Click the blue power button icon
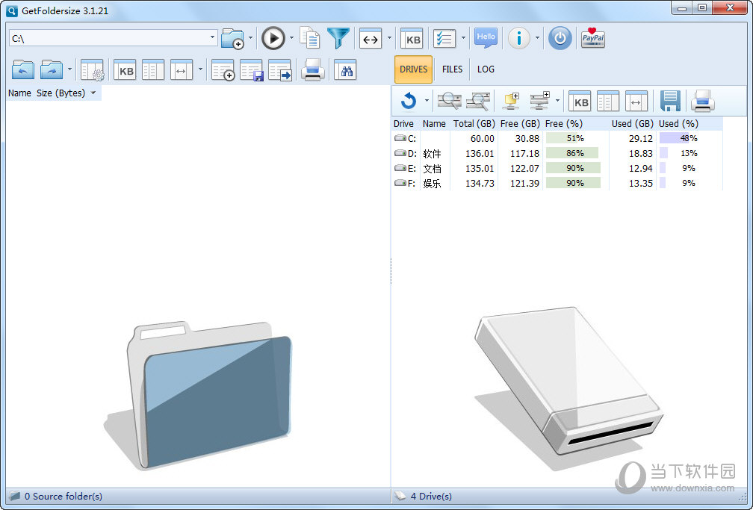 tap(560, 38)
